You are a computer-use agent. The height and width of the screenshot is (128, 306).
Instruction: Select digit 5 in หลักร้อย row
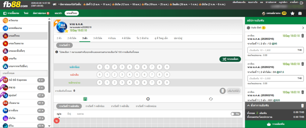click(x=137, y=67)
